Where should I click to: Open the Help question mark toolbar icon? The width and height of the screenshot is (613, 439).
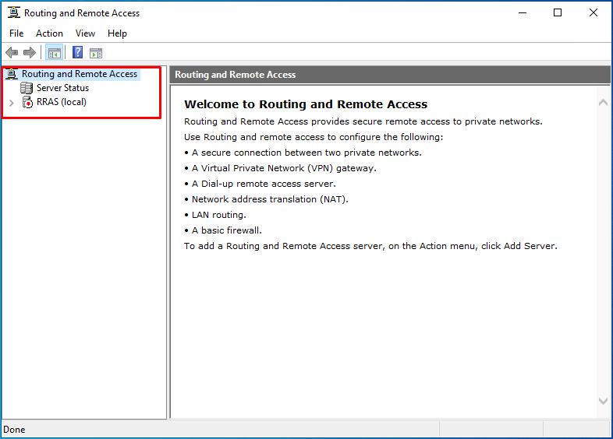tap(77, 52)
